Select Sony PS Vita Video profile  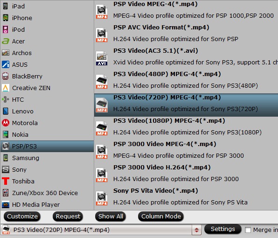tap(186, 198)
